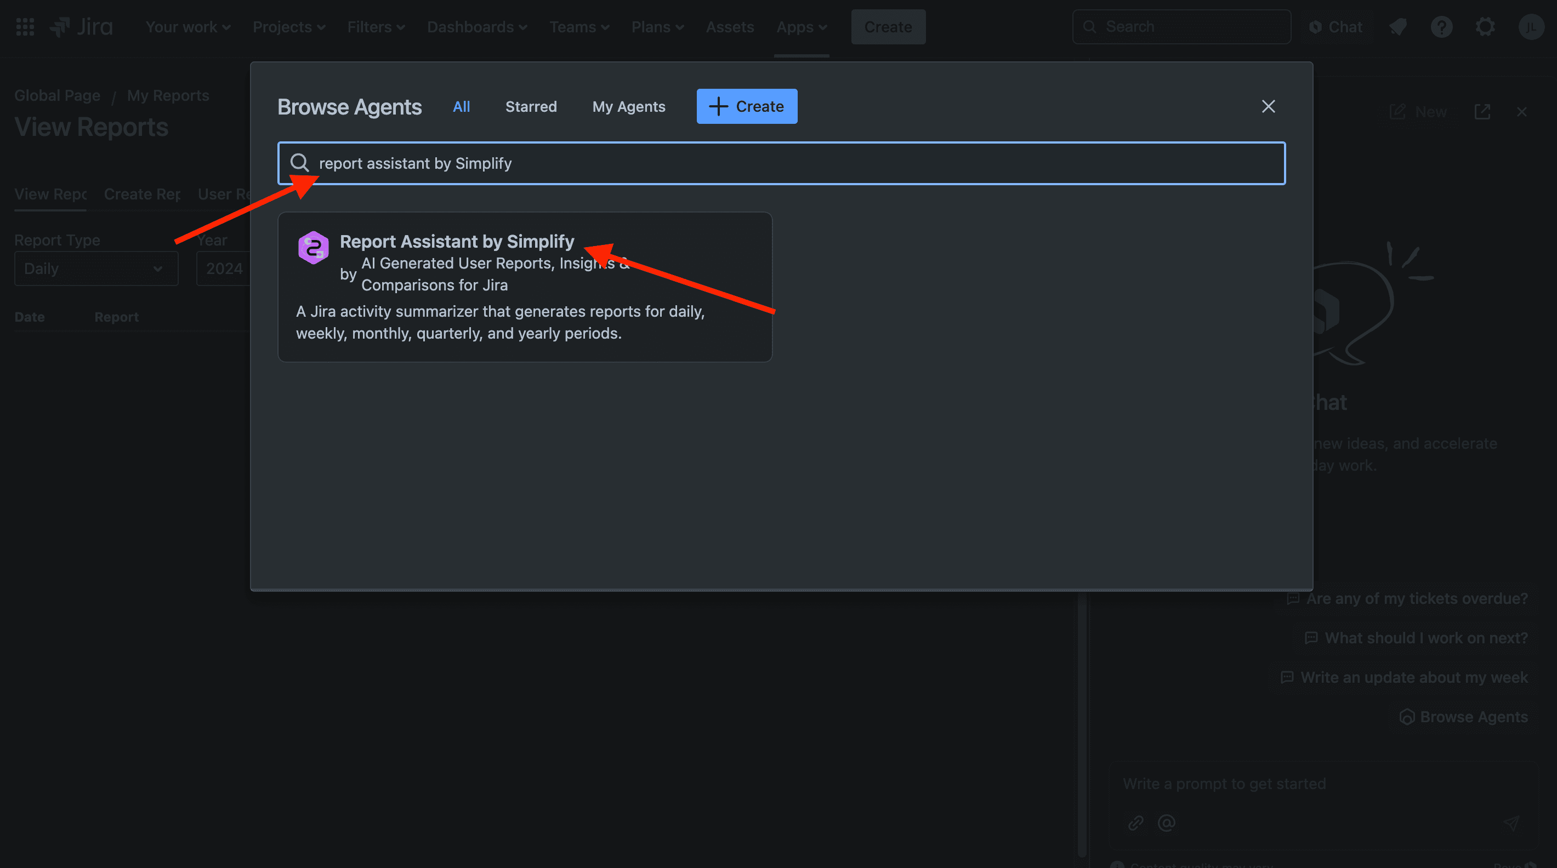The height and width of the screenshot is (868, 1557).
Task: Select the Starred tab in Browse Agents
Action: coord(531,106)
